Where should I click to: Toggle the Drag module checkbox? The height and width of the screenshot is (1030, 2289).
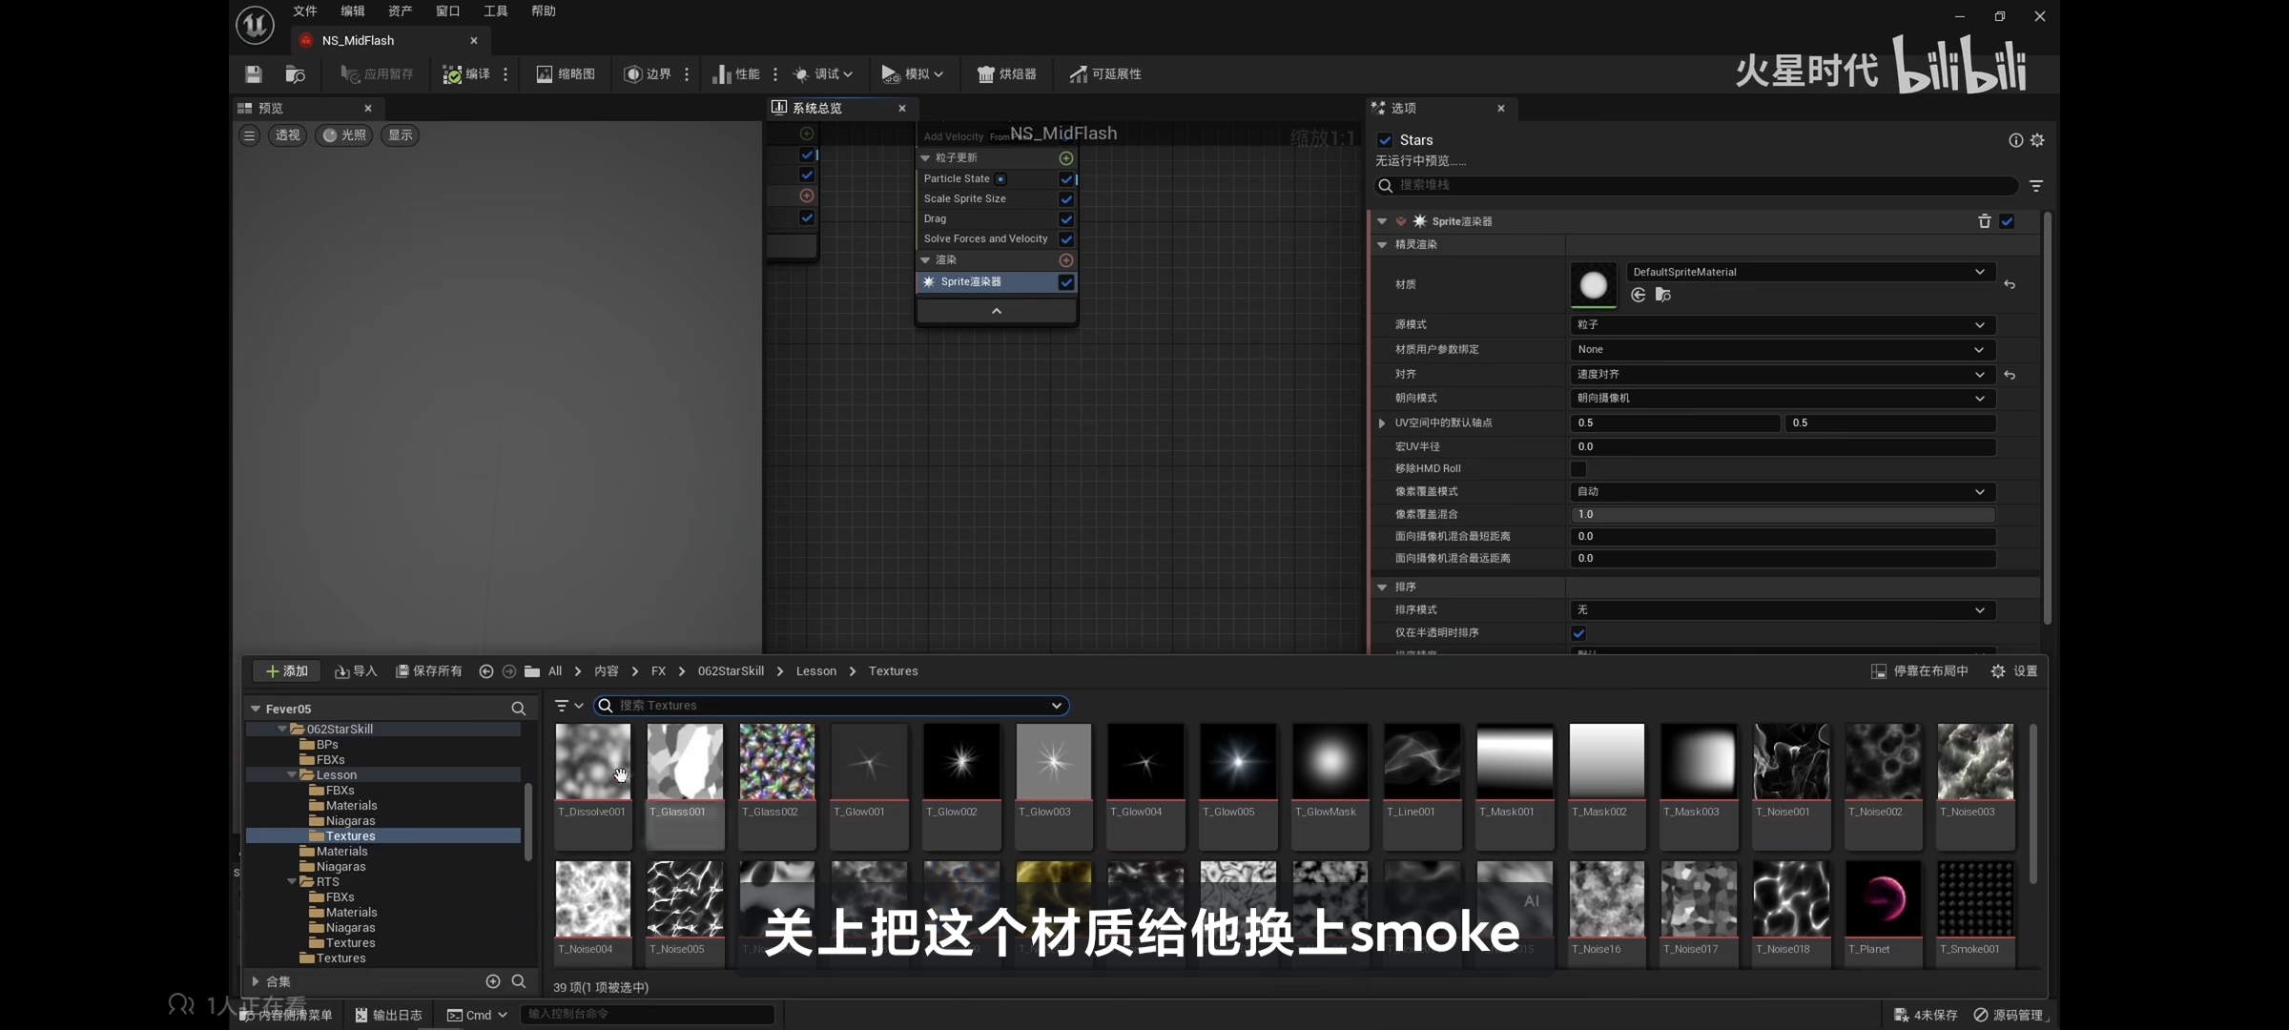click(x=1066, y=219)
